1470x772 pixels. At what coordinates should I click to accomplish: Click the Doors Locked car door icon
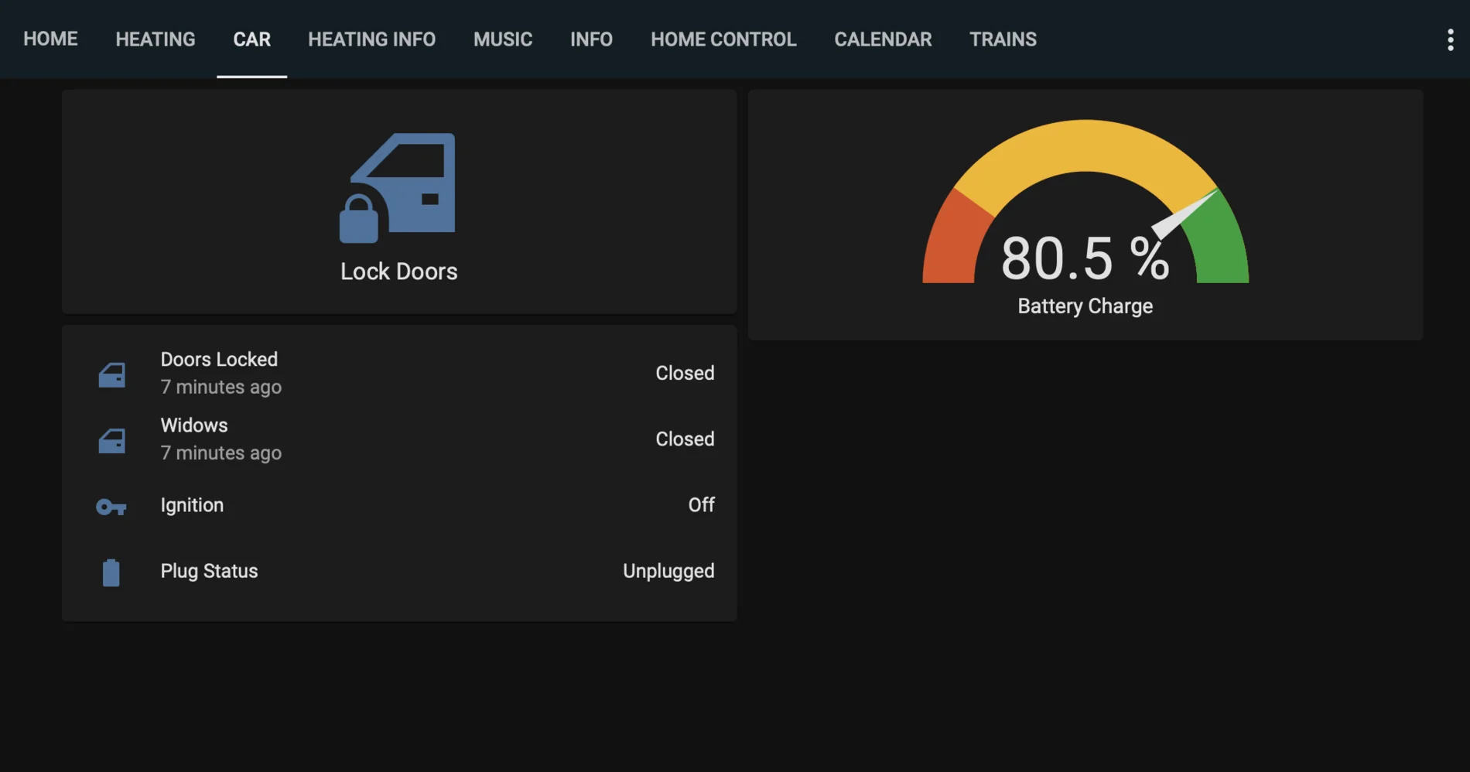(x=111, y=374)
